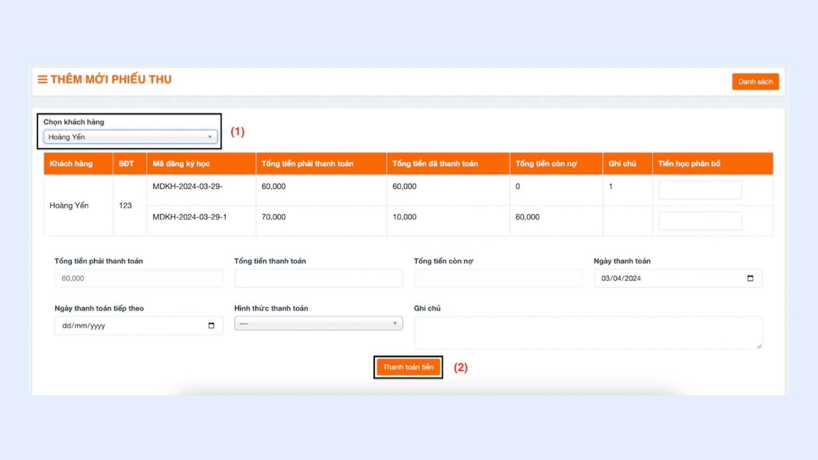Click the dd/mm/yyyy placeholder in next payment date

(x=84, y=326)
